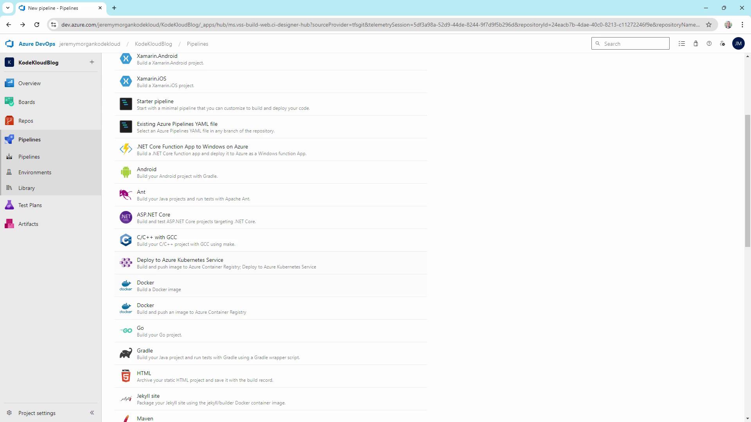Choose the Starter pipeline option

coord(271,104)
